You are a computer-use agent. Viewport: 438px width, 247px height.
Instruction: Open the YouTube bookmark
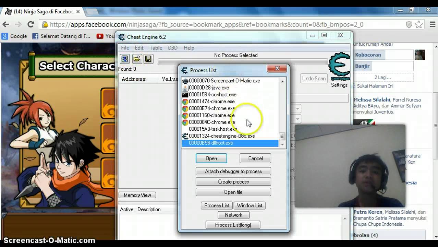tap(106, 36)
